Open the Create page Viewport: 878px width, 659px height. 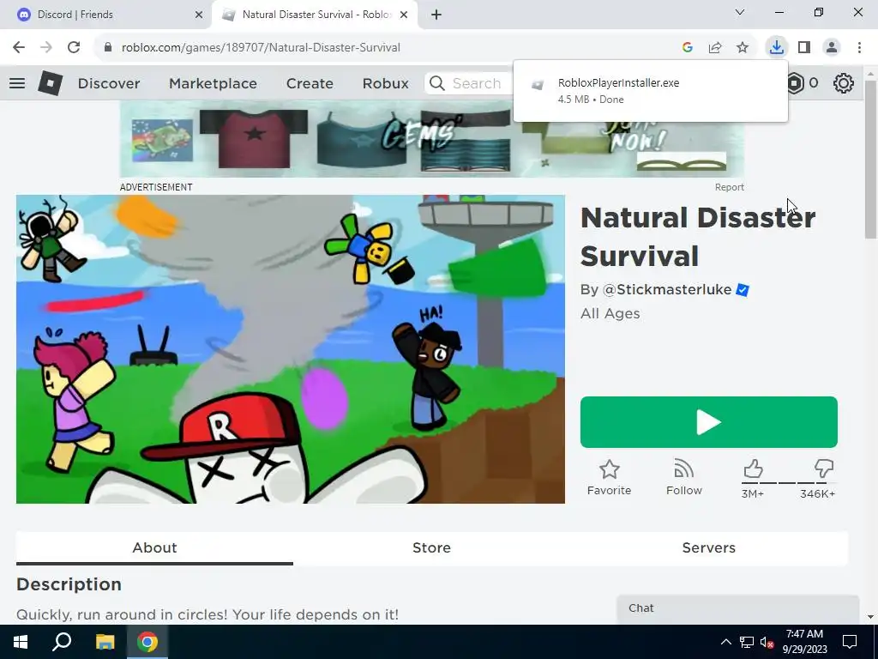(310, 83)
